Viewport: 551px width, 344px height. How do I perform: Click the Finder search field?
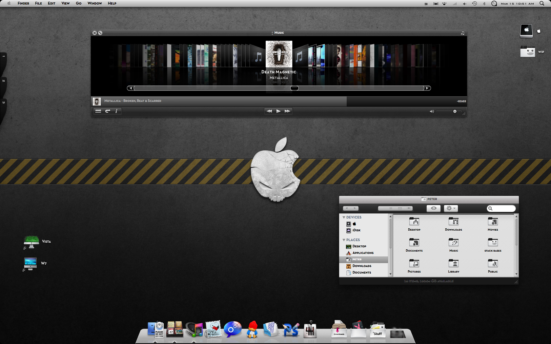pyautogui.click(x=501, y=208)
